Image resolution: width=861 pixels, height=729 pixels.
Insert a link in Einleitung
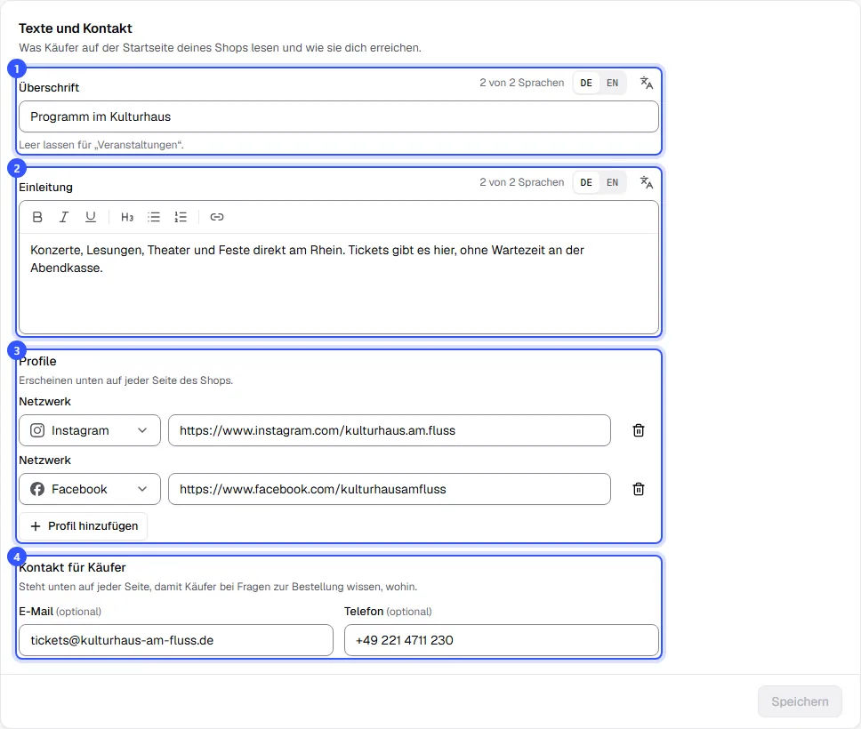tap(217, 217)
